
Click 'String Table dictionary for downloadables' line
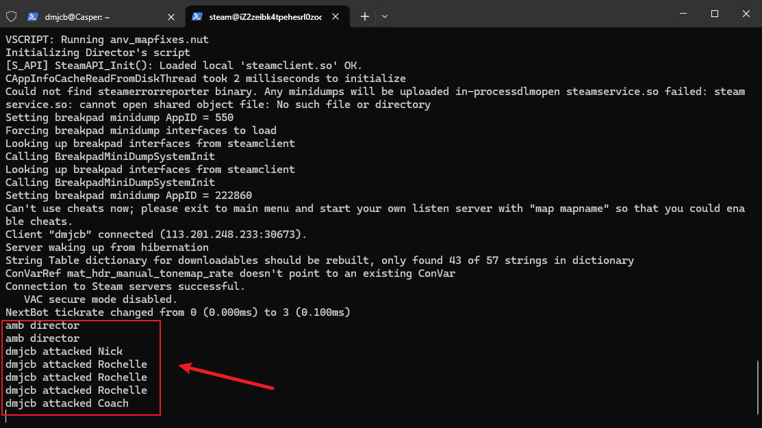pos(320,260)
